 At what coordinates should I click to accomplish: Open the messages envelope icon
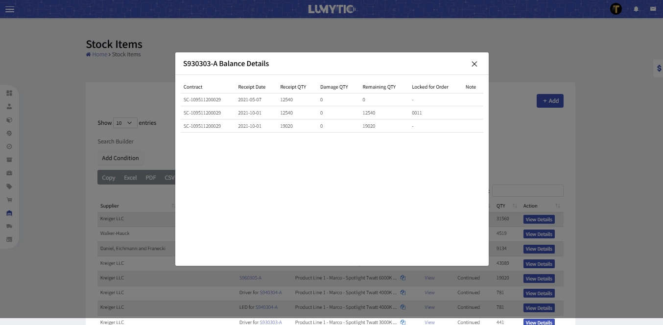click(653, 9)
